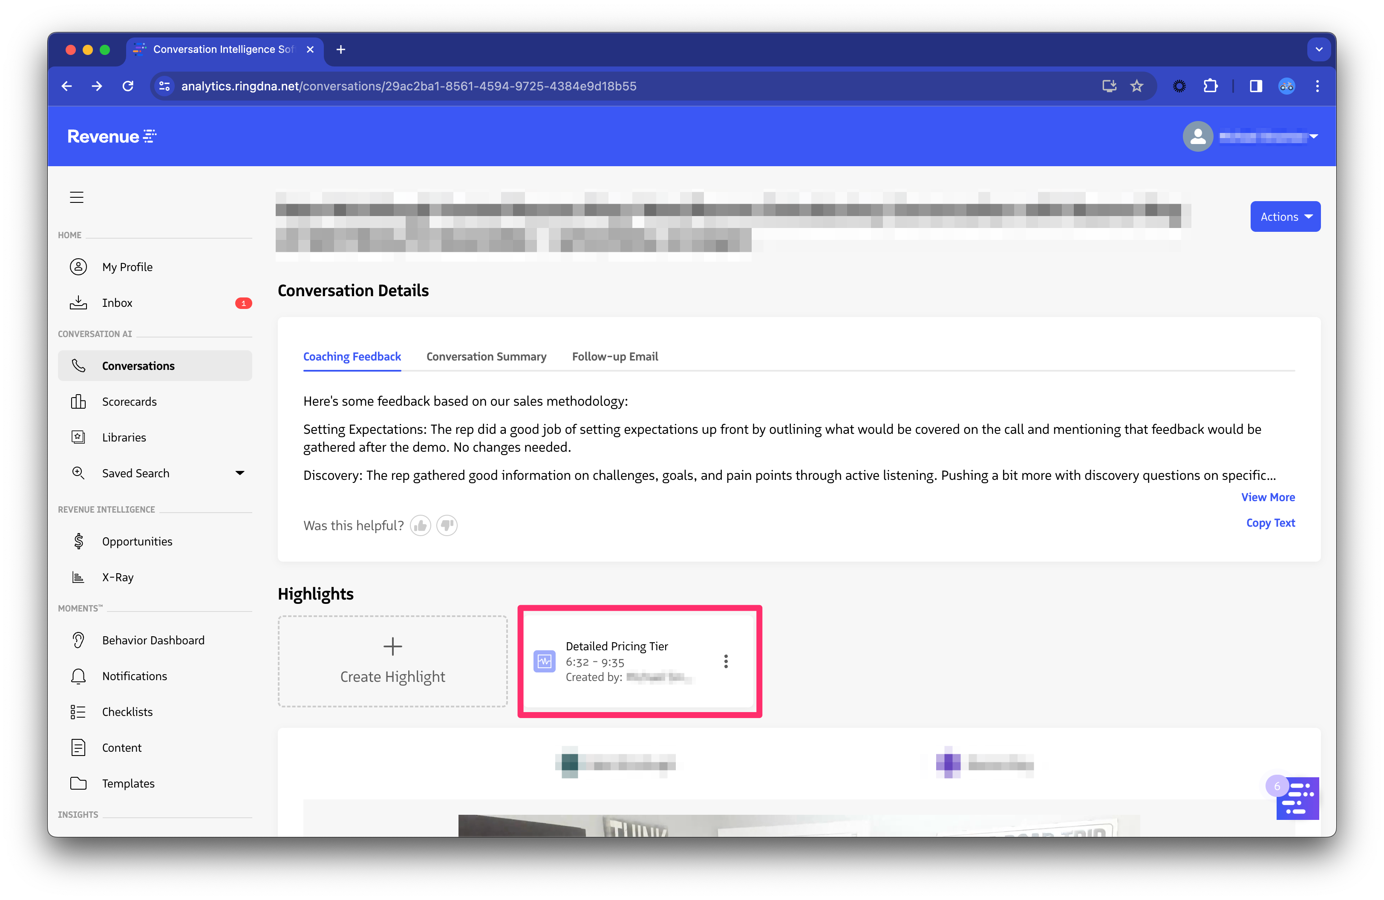Expand the Saved Search section

coord(240,473)
